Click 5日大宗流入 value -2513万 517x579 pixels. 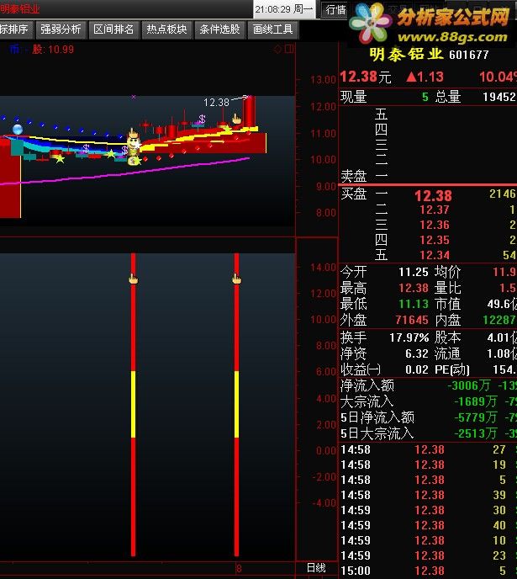[x=475, y=433]
